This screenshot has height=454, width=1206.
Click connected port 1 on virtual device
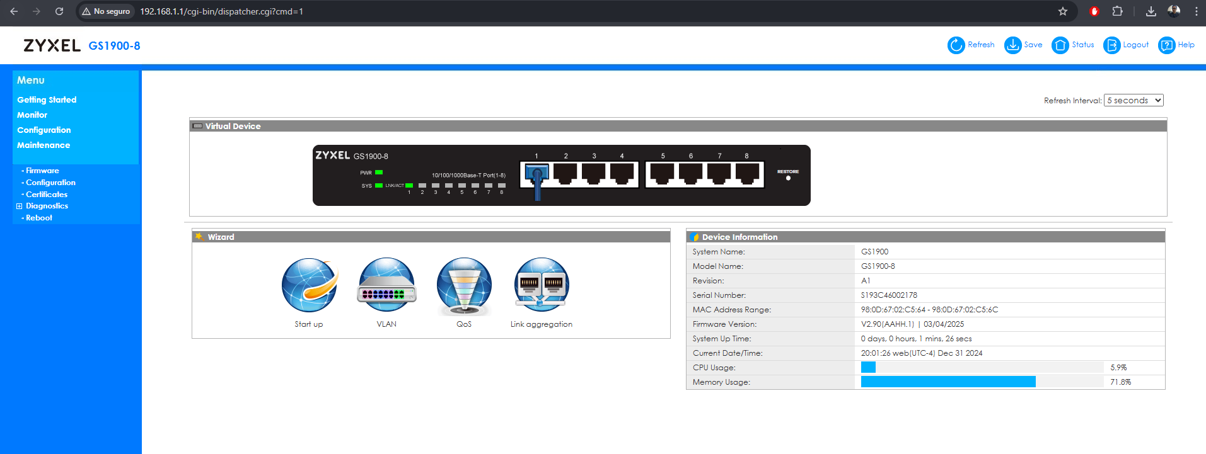click(x=537, y=173)
